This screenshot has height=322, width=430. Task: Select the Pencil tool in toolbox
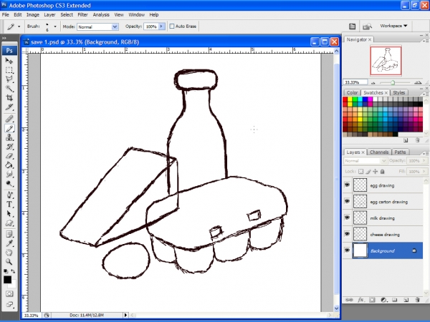coord(9,128)
